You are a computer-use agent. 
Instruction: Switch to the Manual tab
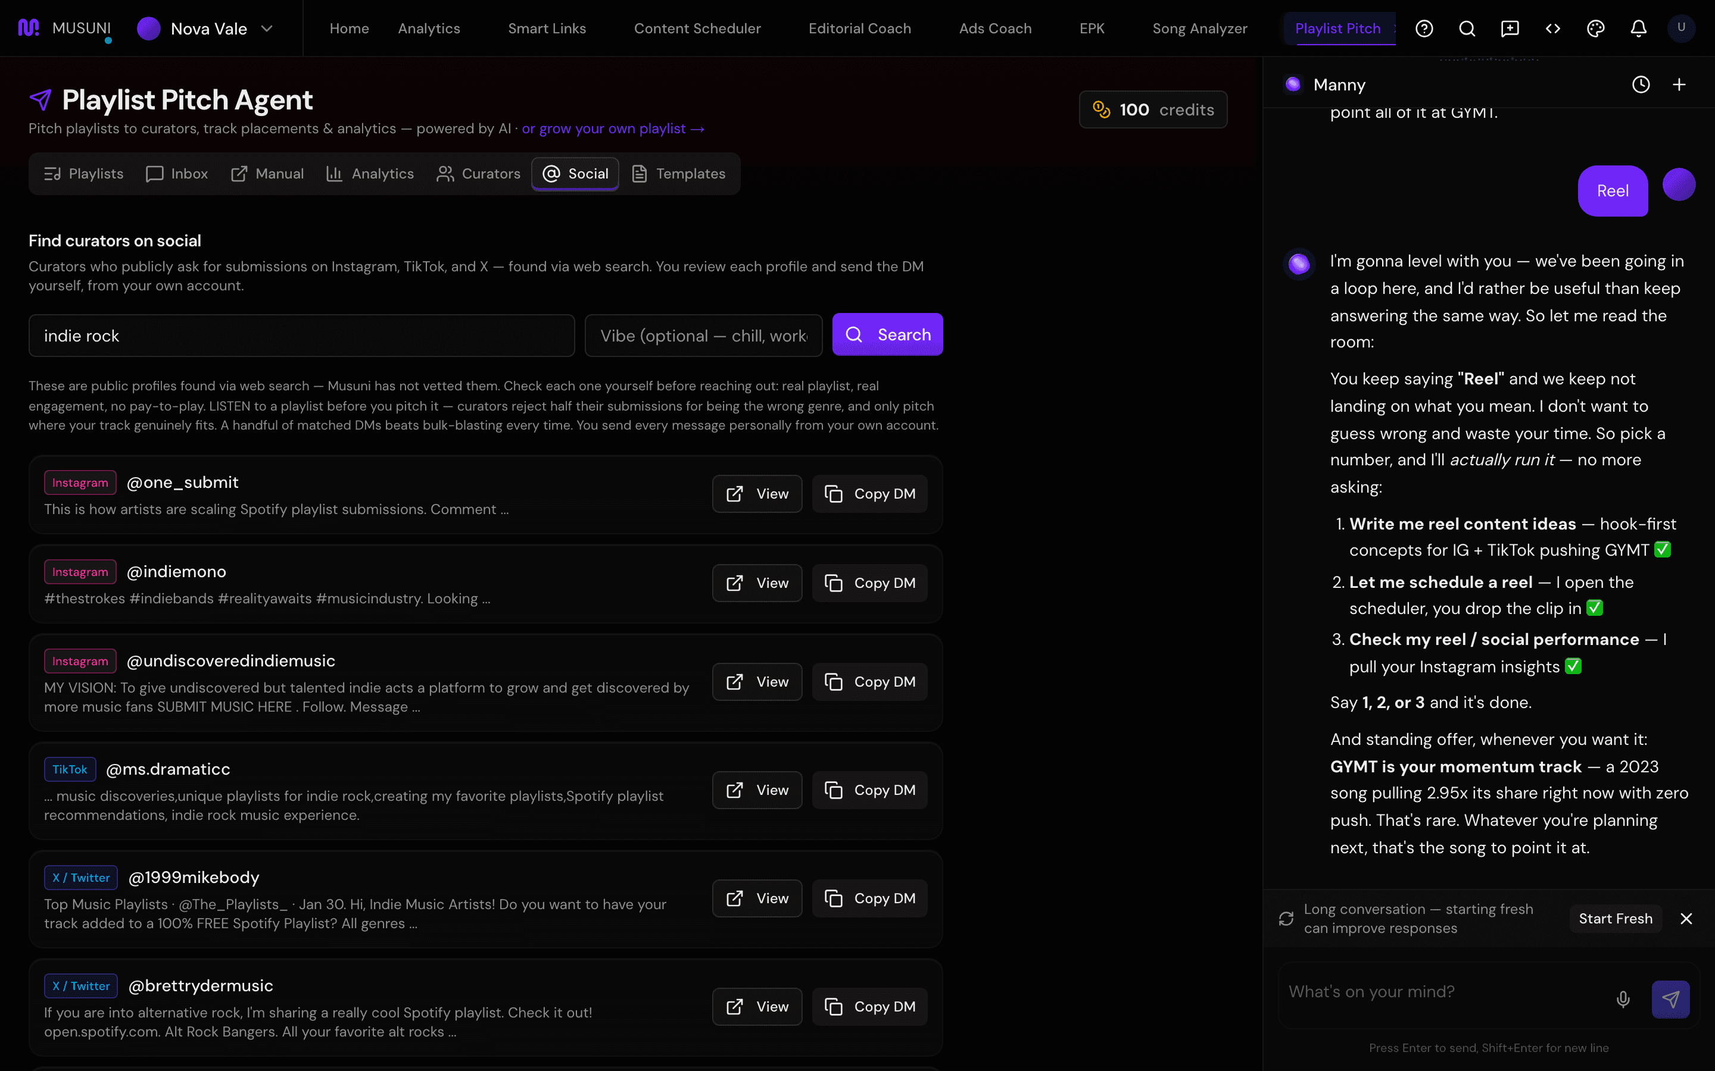[267, 174]
